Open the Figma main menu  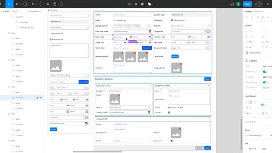(1, 4)
